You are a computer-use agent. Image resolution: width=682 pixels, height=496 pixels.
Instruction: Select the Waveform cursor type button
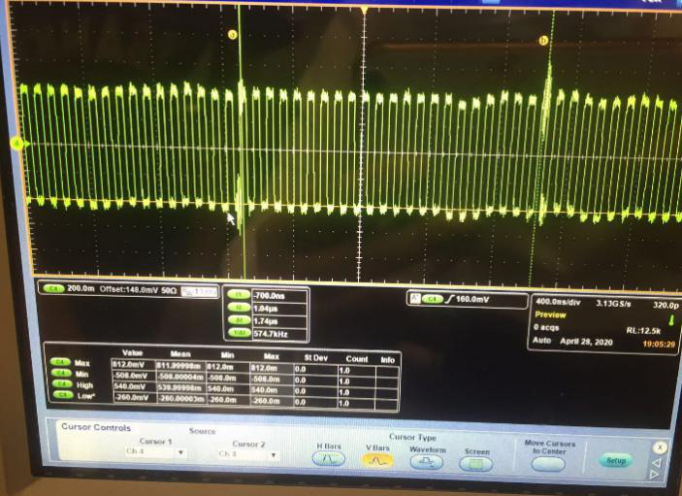click(x=427, y=462)
